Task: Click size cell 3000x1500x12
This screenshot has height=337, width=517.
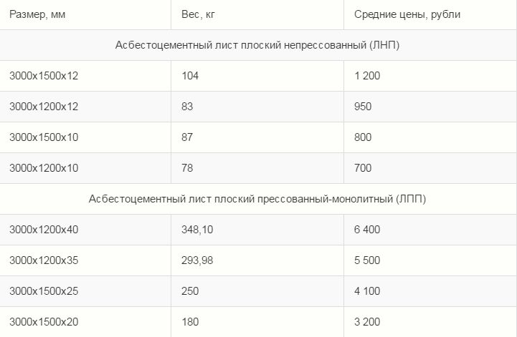Action: pos(44,76)
